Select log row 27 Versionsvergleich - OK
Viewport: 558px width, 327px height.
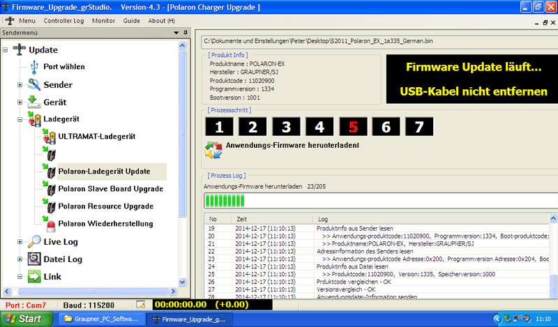pyautogui.click(x=377, y=289)
